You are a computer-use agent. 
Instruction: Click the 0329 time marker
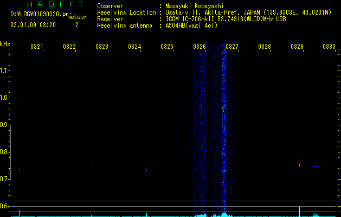(x=297, y=46)
